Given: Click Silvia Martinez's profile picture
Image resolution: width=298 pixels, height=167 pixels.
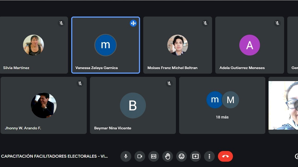Looking at the screenshot, I should (33, 45).
